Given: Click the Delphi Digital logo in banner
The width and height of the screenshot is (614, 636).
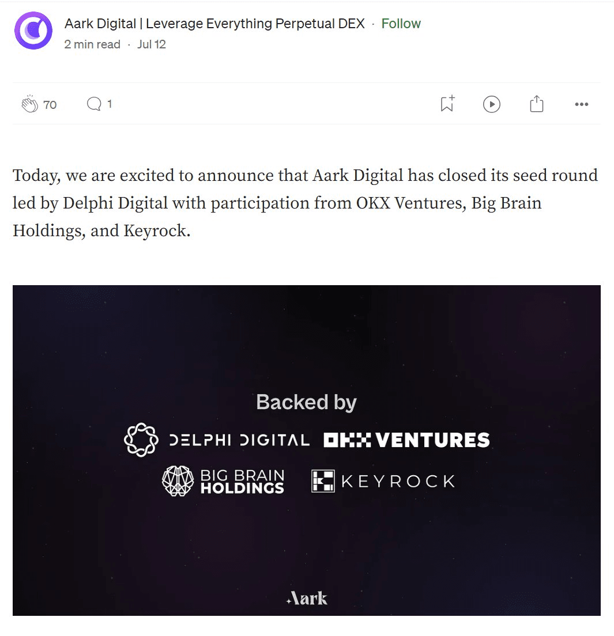Looking at the screenshot, I should click(217, 441).
